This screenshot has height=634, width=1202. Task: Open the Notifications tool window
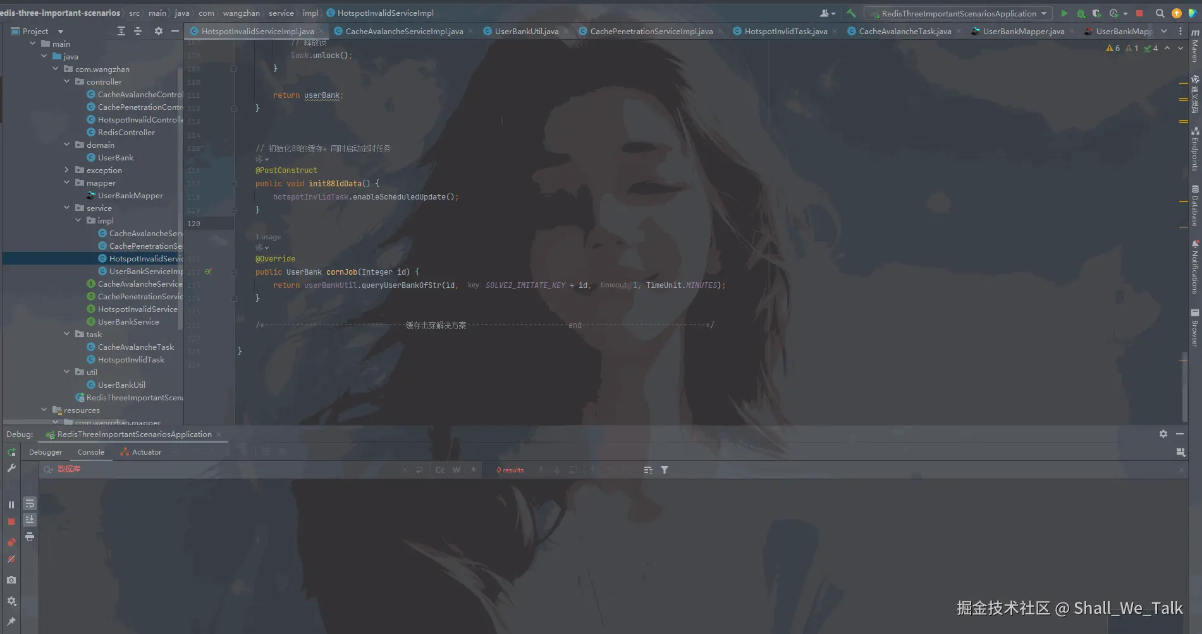[x=1194, y=266]
